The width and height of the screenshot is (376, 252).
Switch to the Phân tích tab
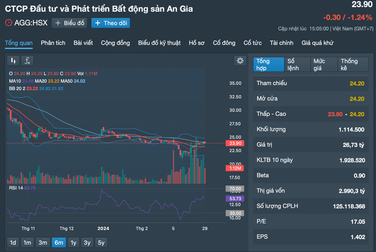pyautogui.click(x=53, y=43)
